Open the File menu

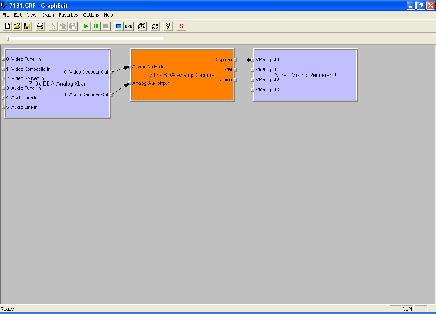coord(6,15)
